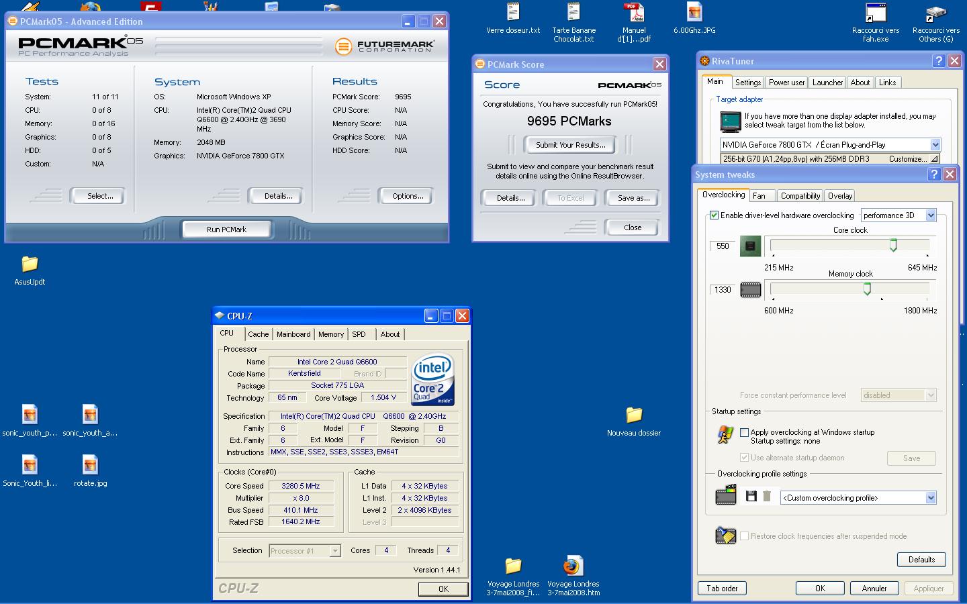Launch the Raccourci vers fah.exe shortcut
The height and width of the screenshot is (604, 967).
(x=876, y=22)
